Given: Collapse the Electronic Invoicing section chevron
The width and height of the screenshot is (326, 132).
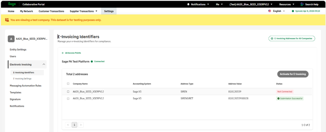Looking at the screenshot, I should point(44,64).
